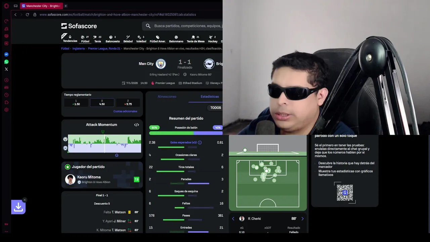Viewport: 430px width, 242px height.
Task: View site info via the padlock icon
Action: [x=35, y=14]
